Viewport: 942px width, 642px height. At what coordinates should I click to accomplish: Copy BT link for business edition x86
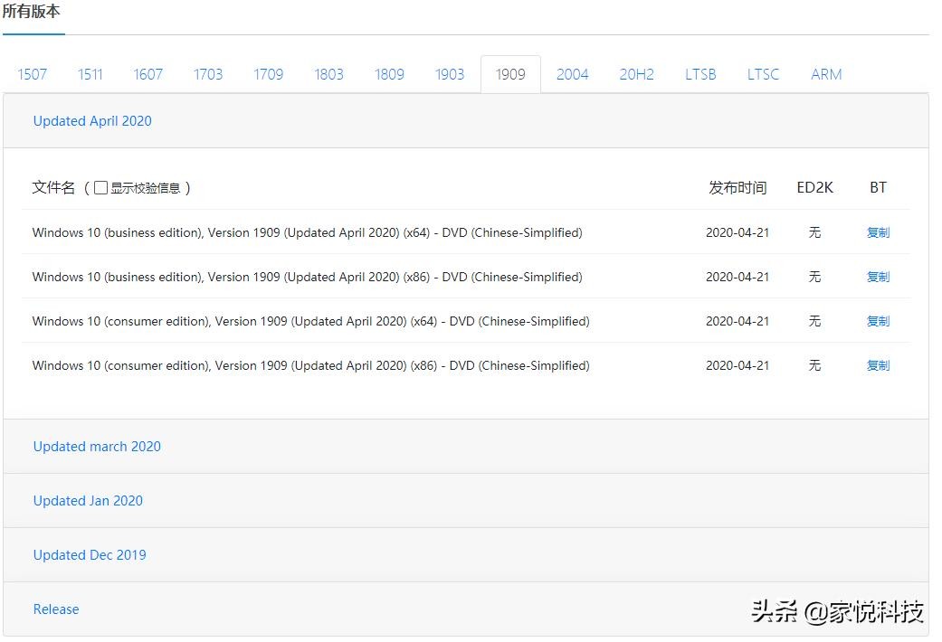tap(878, 277)
